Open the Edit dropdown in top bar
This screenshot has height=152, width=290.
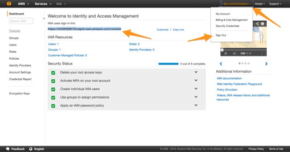point(61,4)
